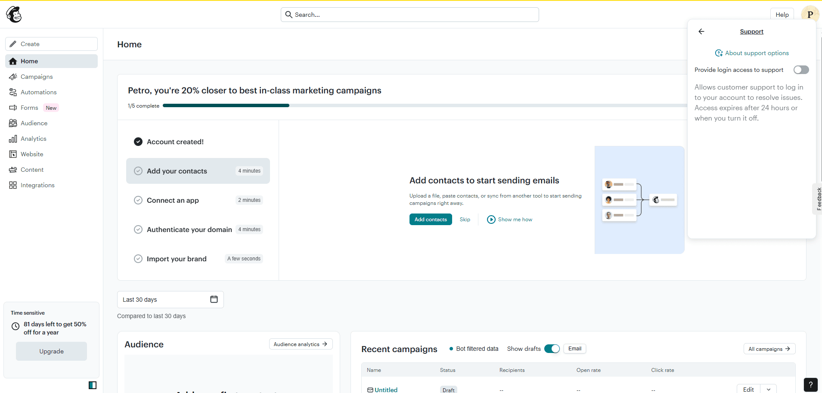Click the Account created check icon

point(138,142)
